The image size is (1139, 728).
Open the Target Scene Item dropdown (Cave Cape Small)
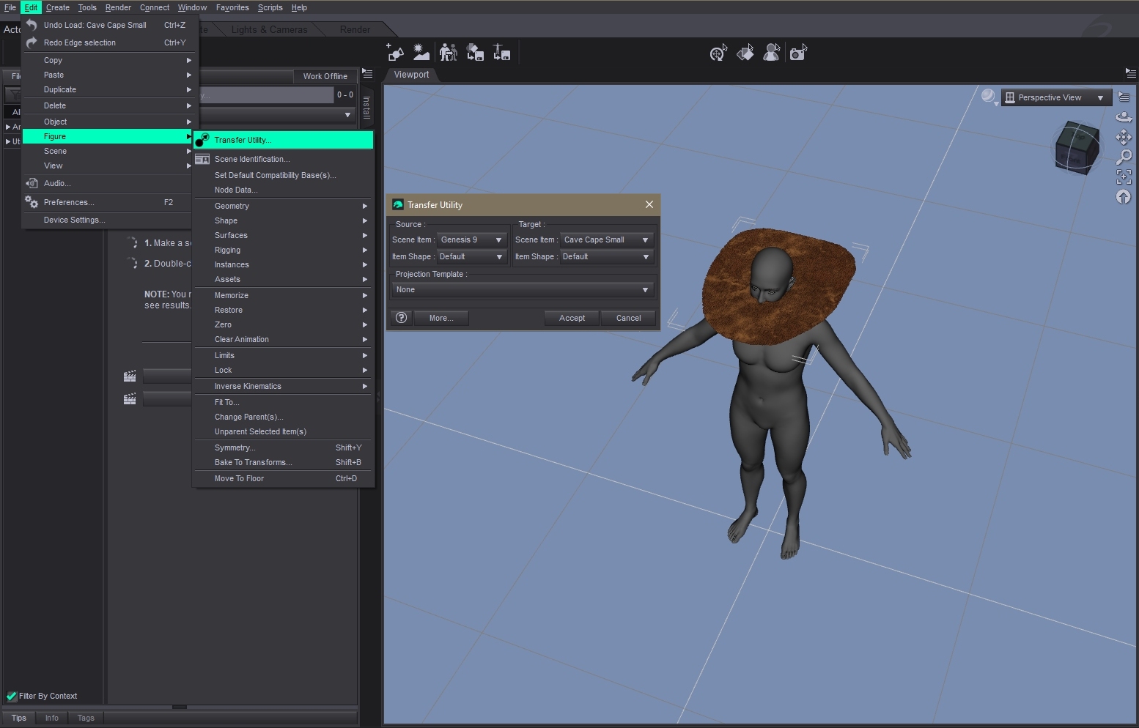coord(605,239)
